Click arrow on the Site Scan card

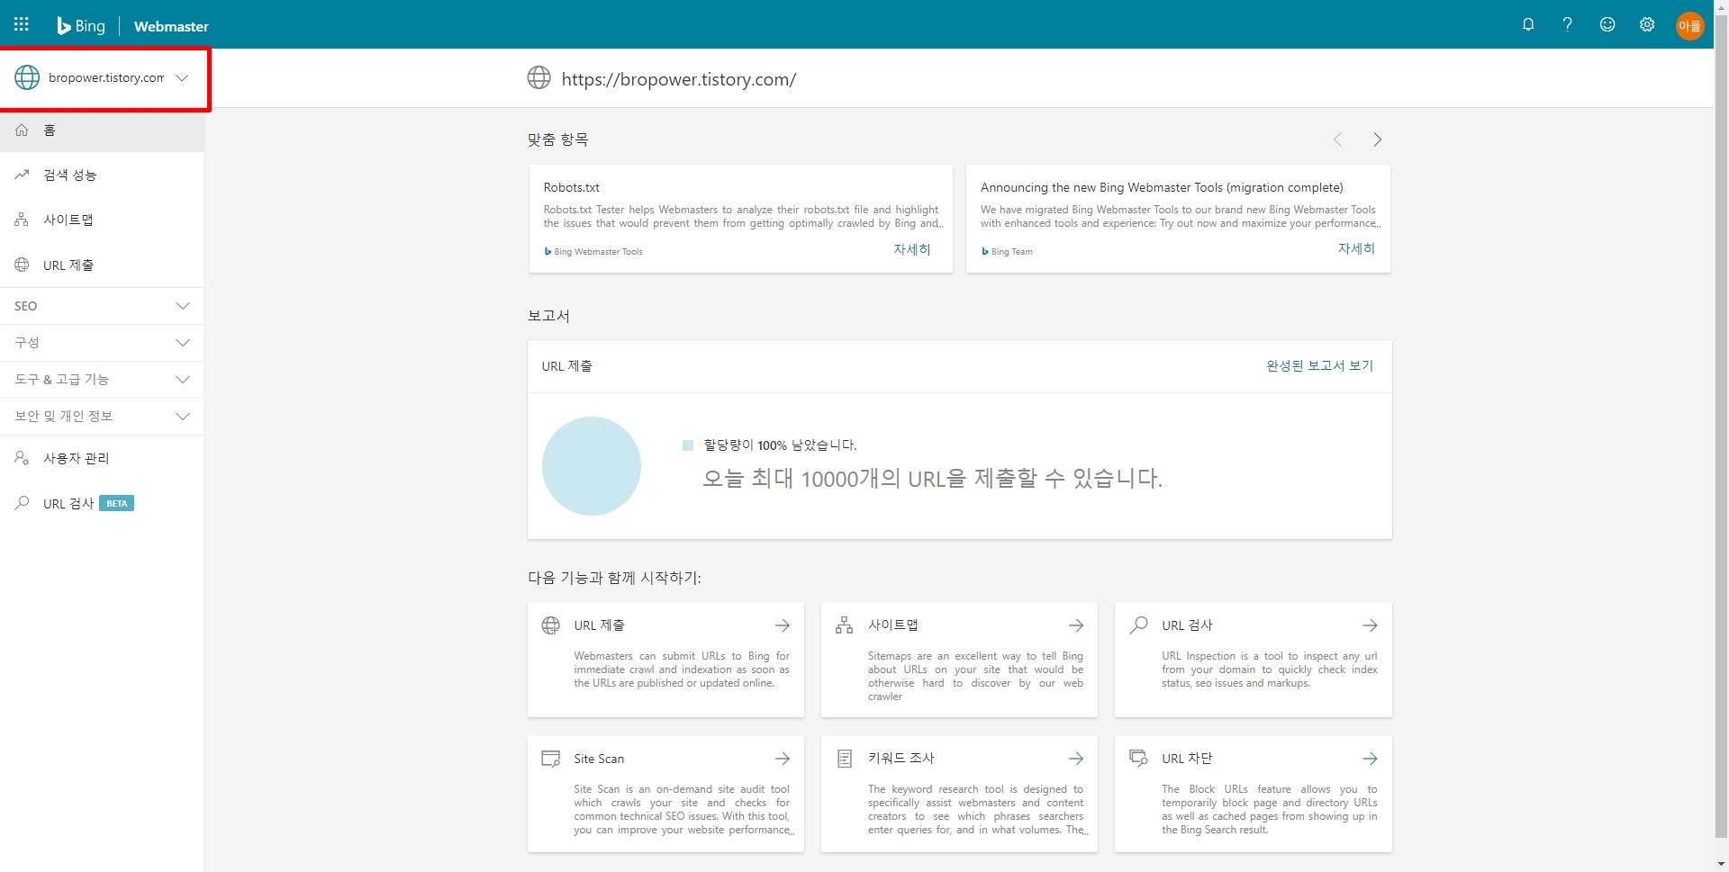pos(783,759)
